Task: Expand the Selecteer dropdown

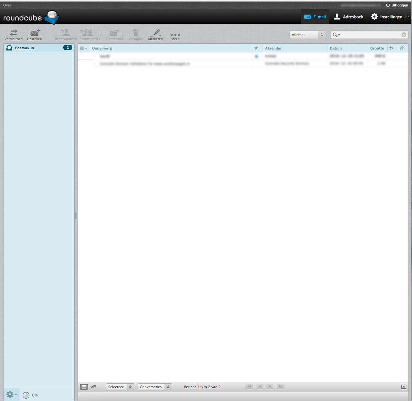Action: click(x=120, y=387)
